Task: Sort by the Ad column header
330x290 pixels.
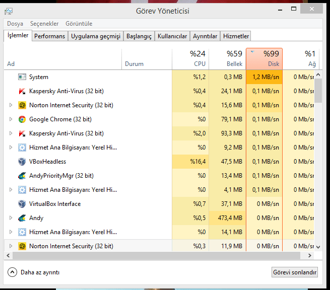Action: 62,59
